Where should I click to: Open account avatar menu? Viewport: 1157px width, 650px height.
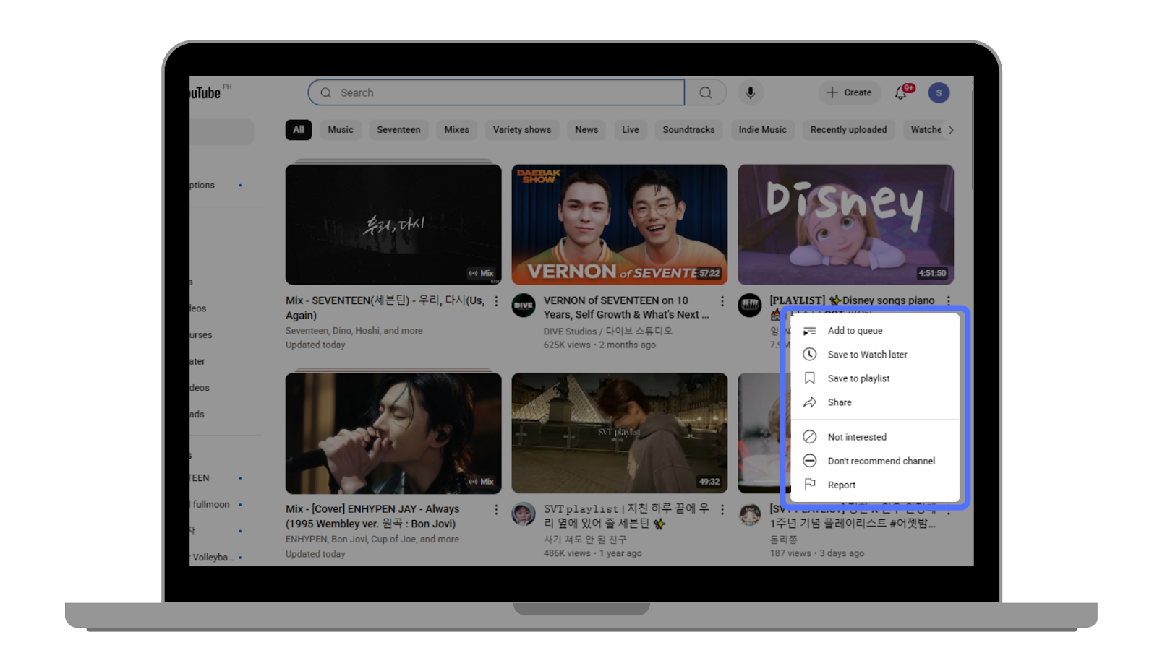point(939,92)
